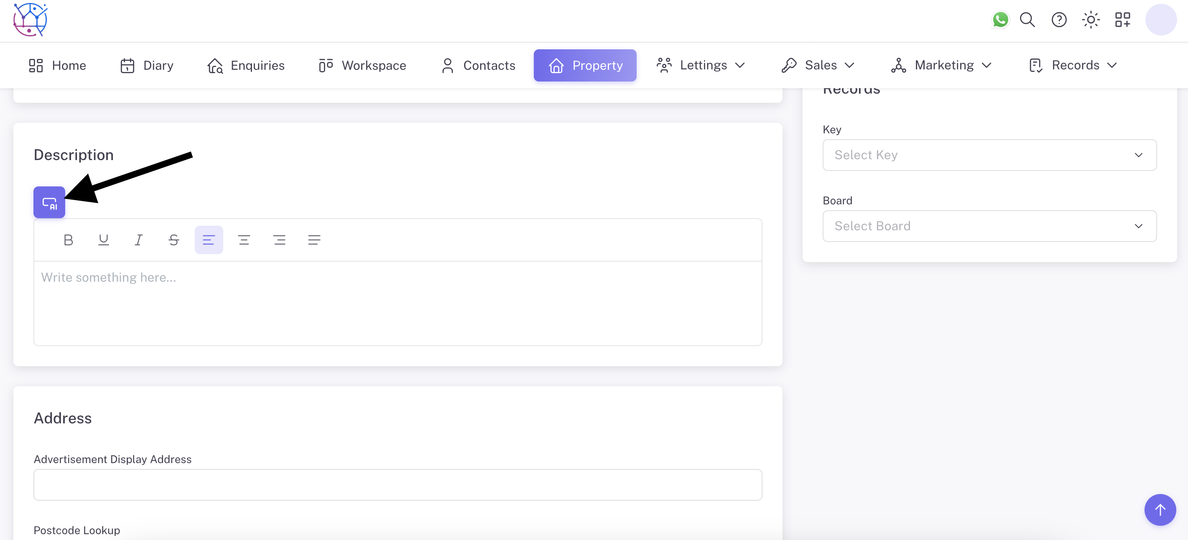
Task: Open the search magnifier icon
Action: click(1027, 20)
